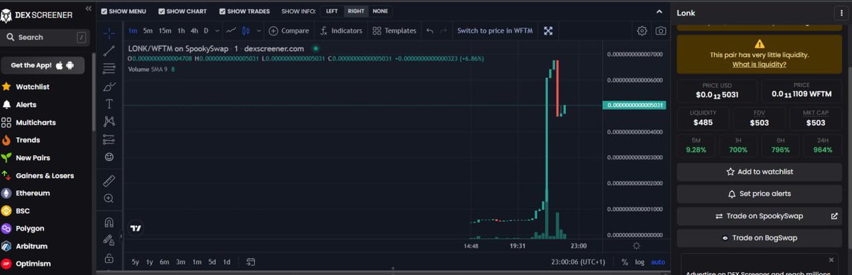Image resolution: width=852 pixels, height=275 pixels.
Task: Click Switch to price in WFTM
Action: click(495, 31)
